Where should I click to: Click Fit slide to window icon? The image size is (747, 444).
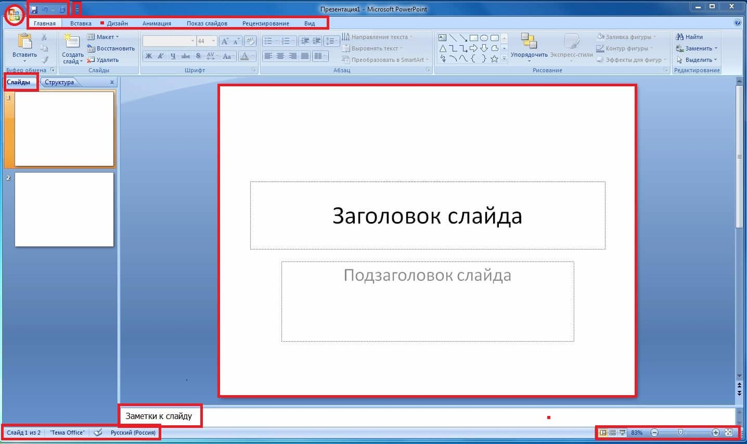(x=728, y=433)
